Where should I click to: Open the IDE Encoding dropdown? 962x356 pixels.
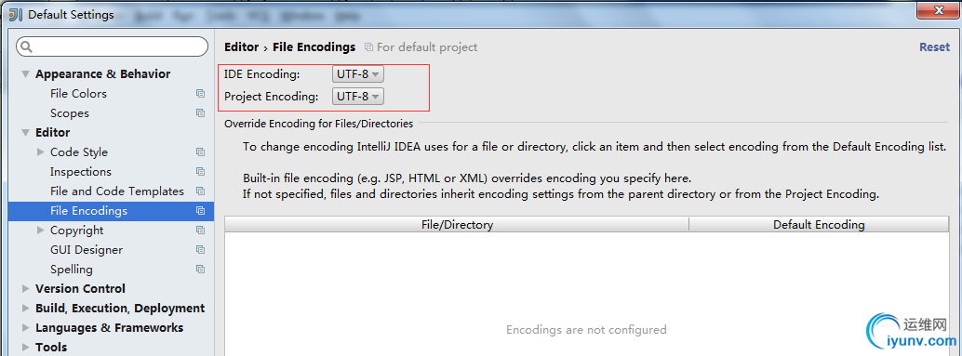coord(358,74)
